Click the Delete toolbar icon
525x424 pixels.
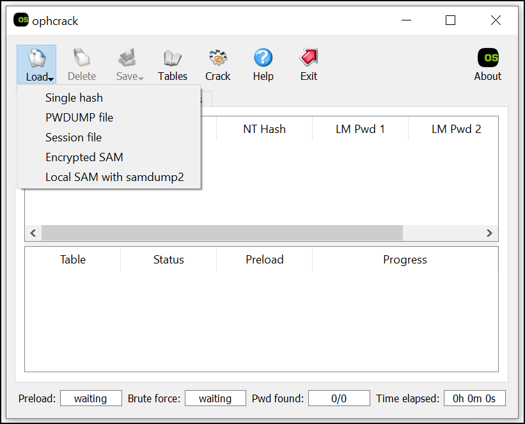click(82, 65)
